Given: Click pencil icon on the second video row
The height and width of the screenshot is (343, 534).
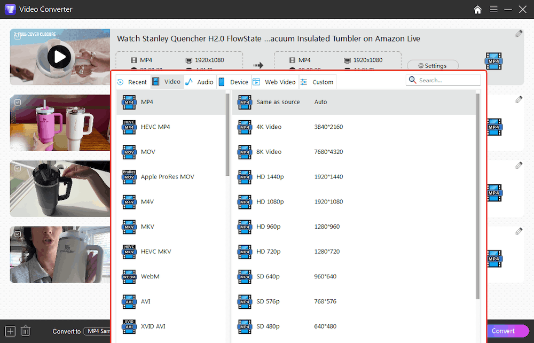Looking at the screenshot, I should click(x=519, y=99).
